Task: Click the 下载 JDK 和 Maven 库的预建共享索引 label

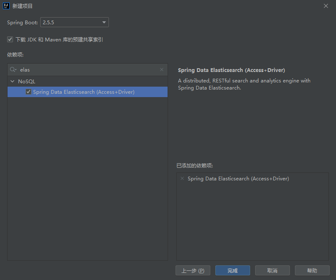Action: click(59, 40)
